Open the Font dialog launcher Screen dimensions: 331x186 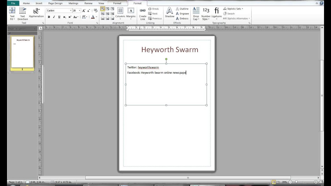[x=97, y=23]
